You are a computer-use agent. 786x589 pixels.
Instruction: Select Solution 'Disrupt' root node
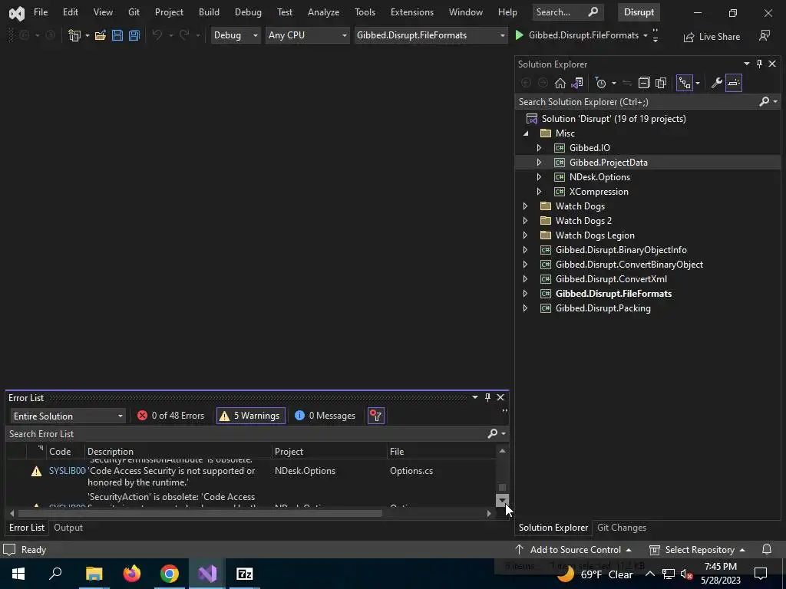(x=613, y=119)
